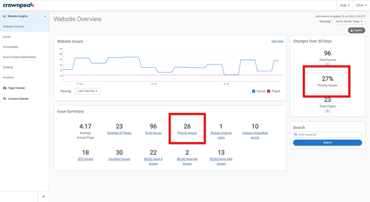370x202 pixels.
Task: Click the blue Search button
Action: (x=327, y=143)
